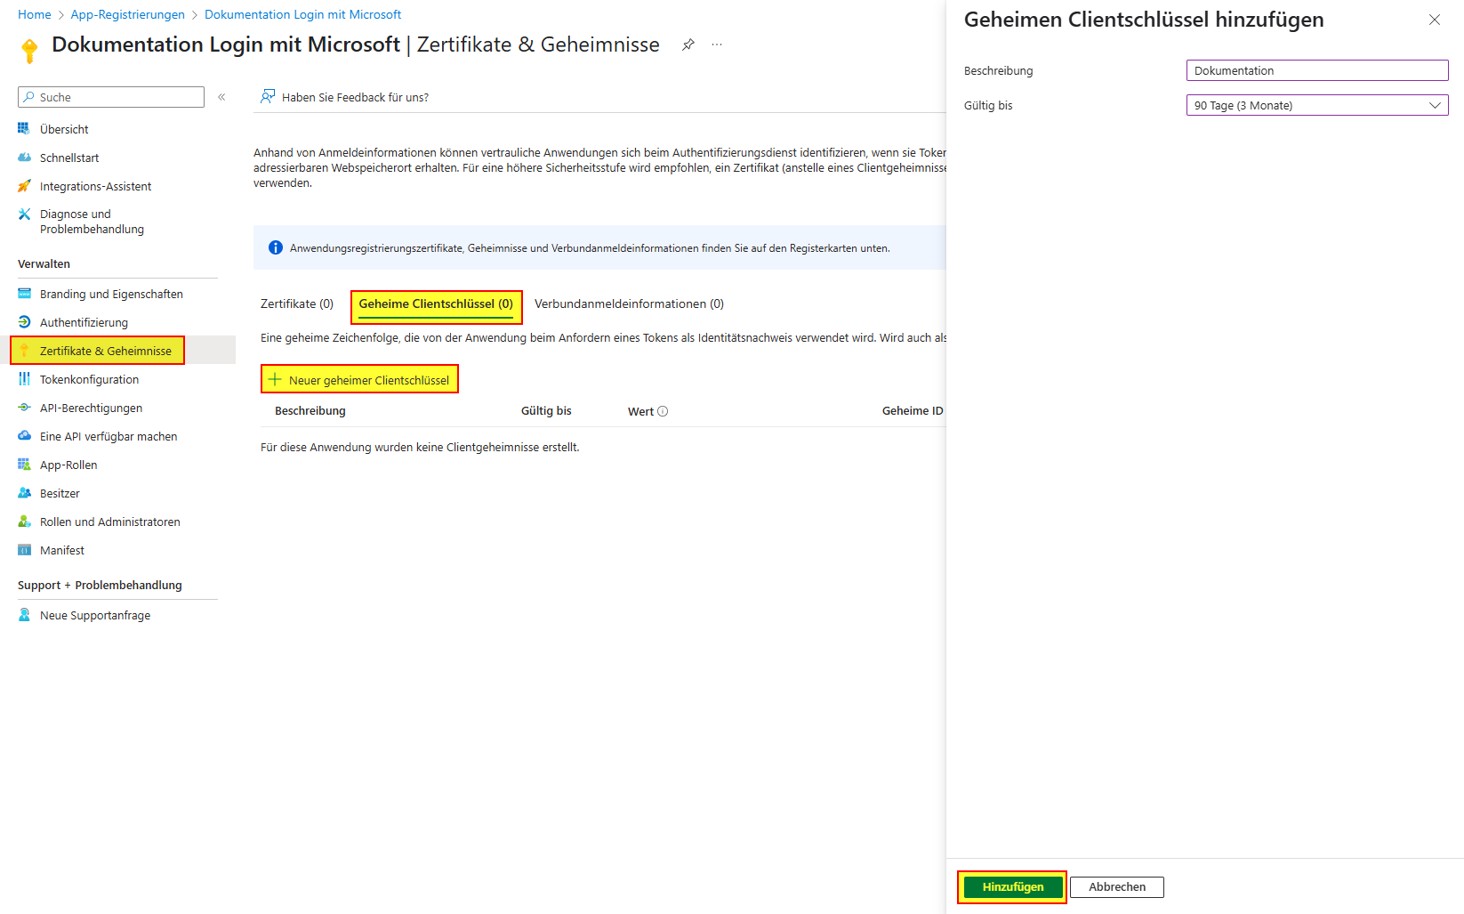Click the Gültig bis column header
The image size is (1464, 914).
click(x=546, y=410)
